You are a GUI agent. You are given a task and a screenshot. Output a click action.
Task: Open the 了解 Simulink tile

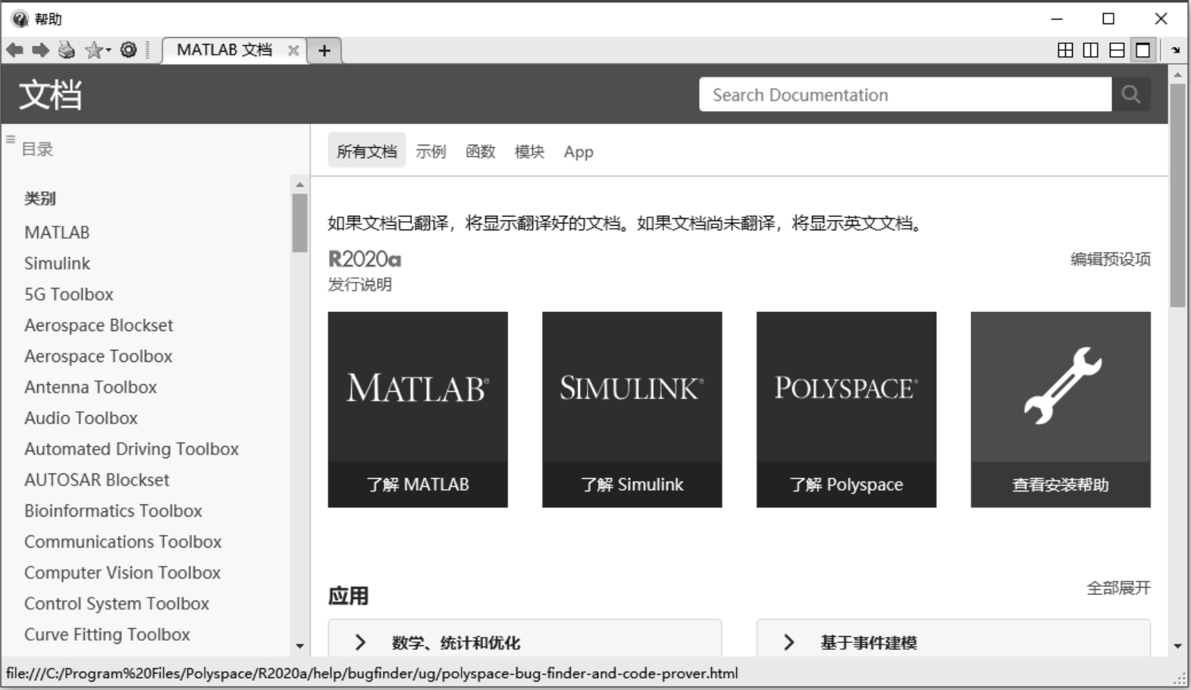(x=632, y=410)
